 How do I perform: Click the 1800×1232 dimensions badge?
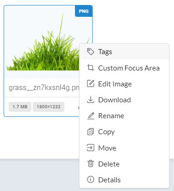49,107
